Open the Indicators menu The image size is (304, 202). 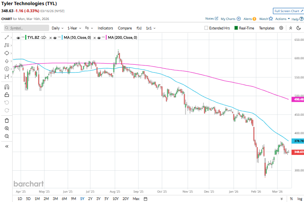(x=105, y=28)
